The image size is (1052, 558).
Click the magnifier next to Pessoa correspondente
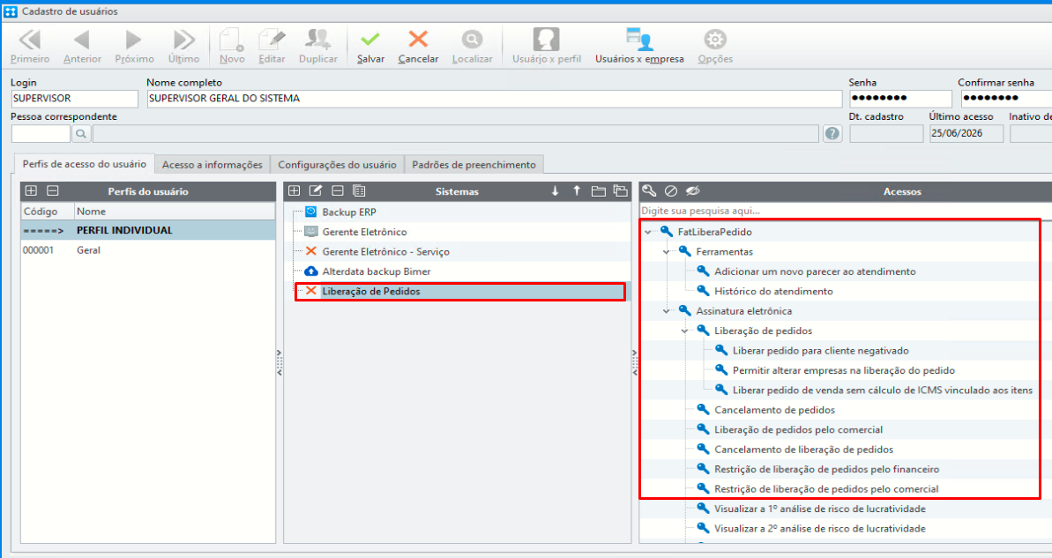click(81, 133)
